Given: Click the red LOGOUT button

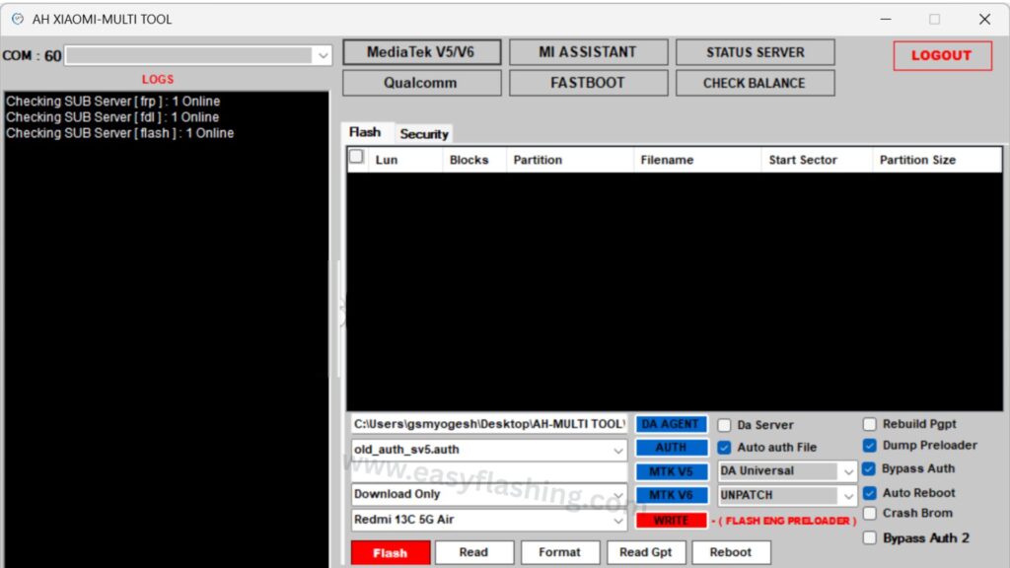Looking at the screenshot, I should 942,55.
